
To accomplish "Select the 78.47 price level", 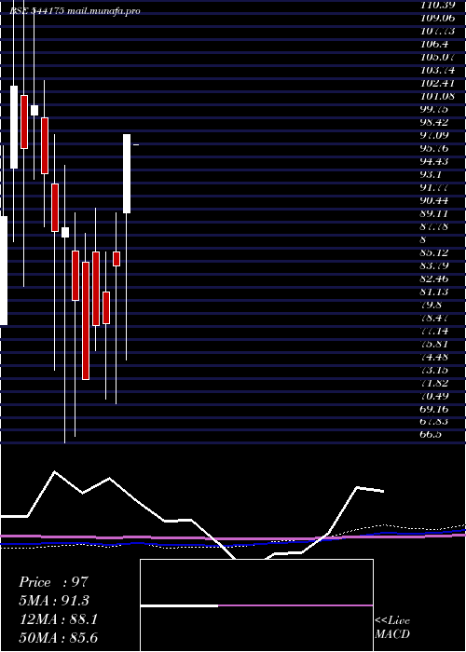I will [434, 318].
